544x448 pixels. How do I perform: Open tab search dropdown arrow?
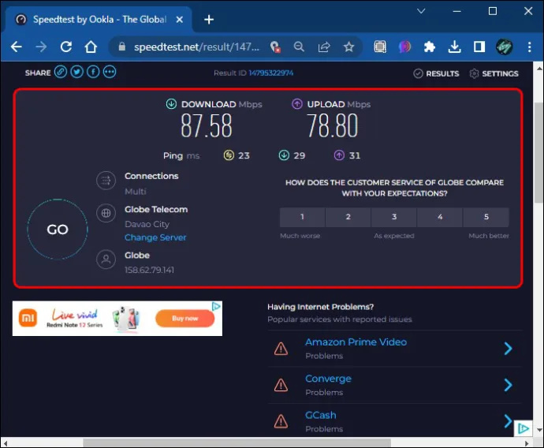click(421, 11)
